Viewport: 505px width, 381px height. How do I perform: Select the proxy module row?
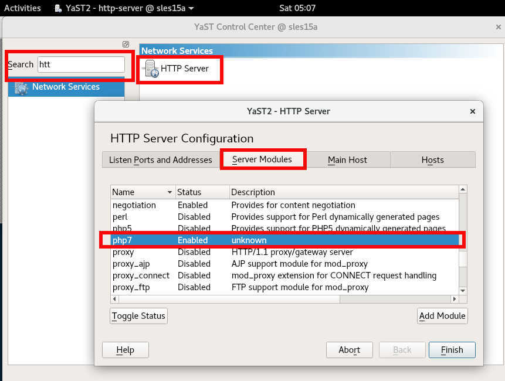(284, 252)
